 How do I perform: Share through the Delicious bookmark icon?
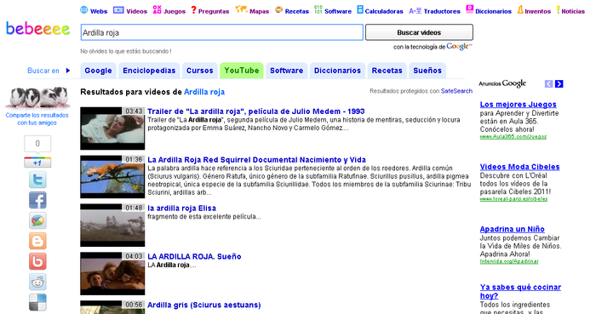point(37,303)
